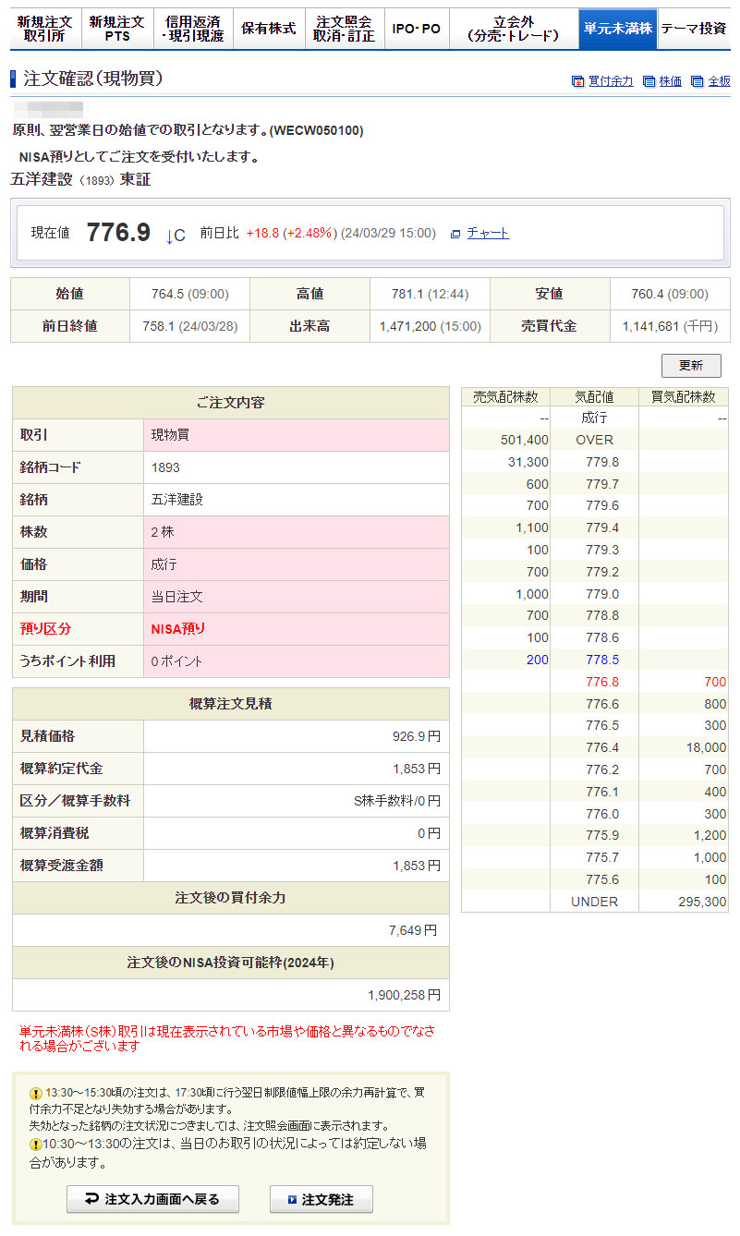Click the 全板 icon in header links
This screenshot has height=1236, width=740.
(x=698, y=81)
